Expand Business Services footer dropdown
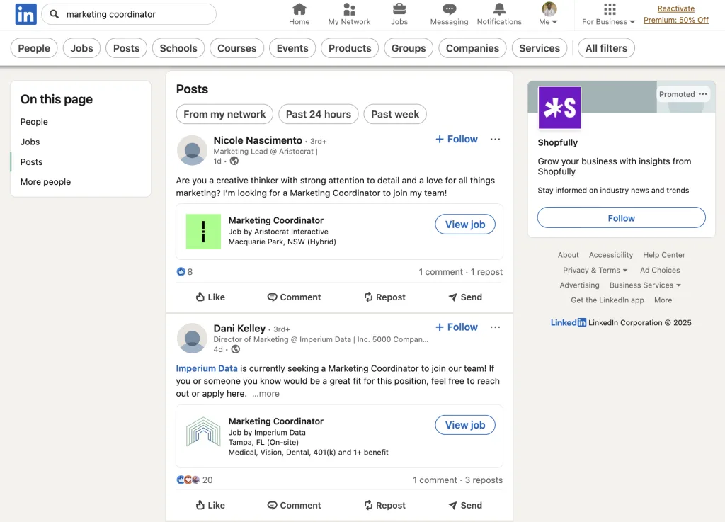The height and width of the screenshot is (522, 725). point(645,285)
